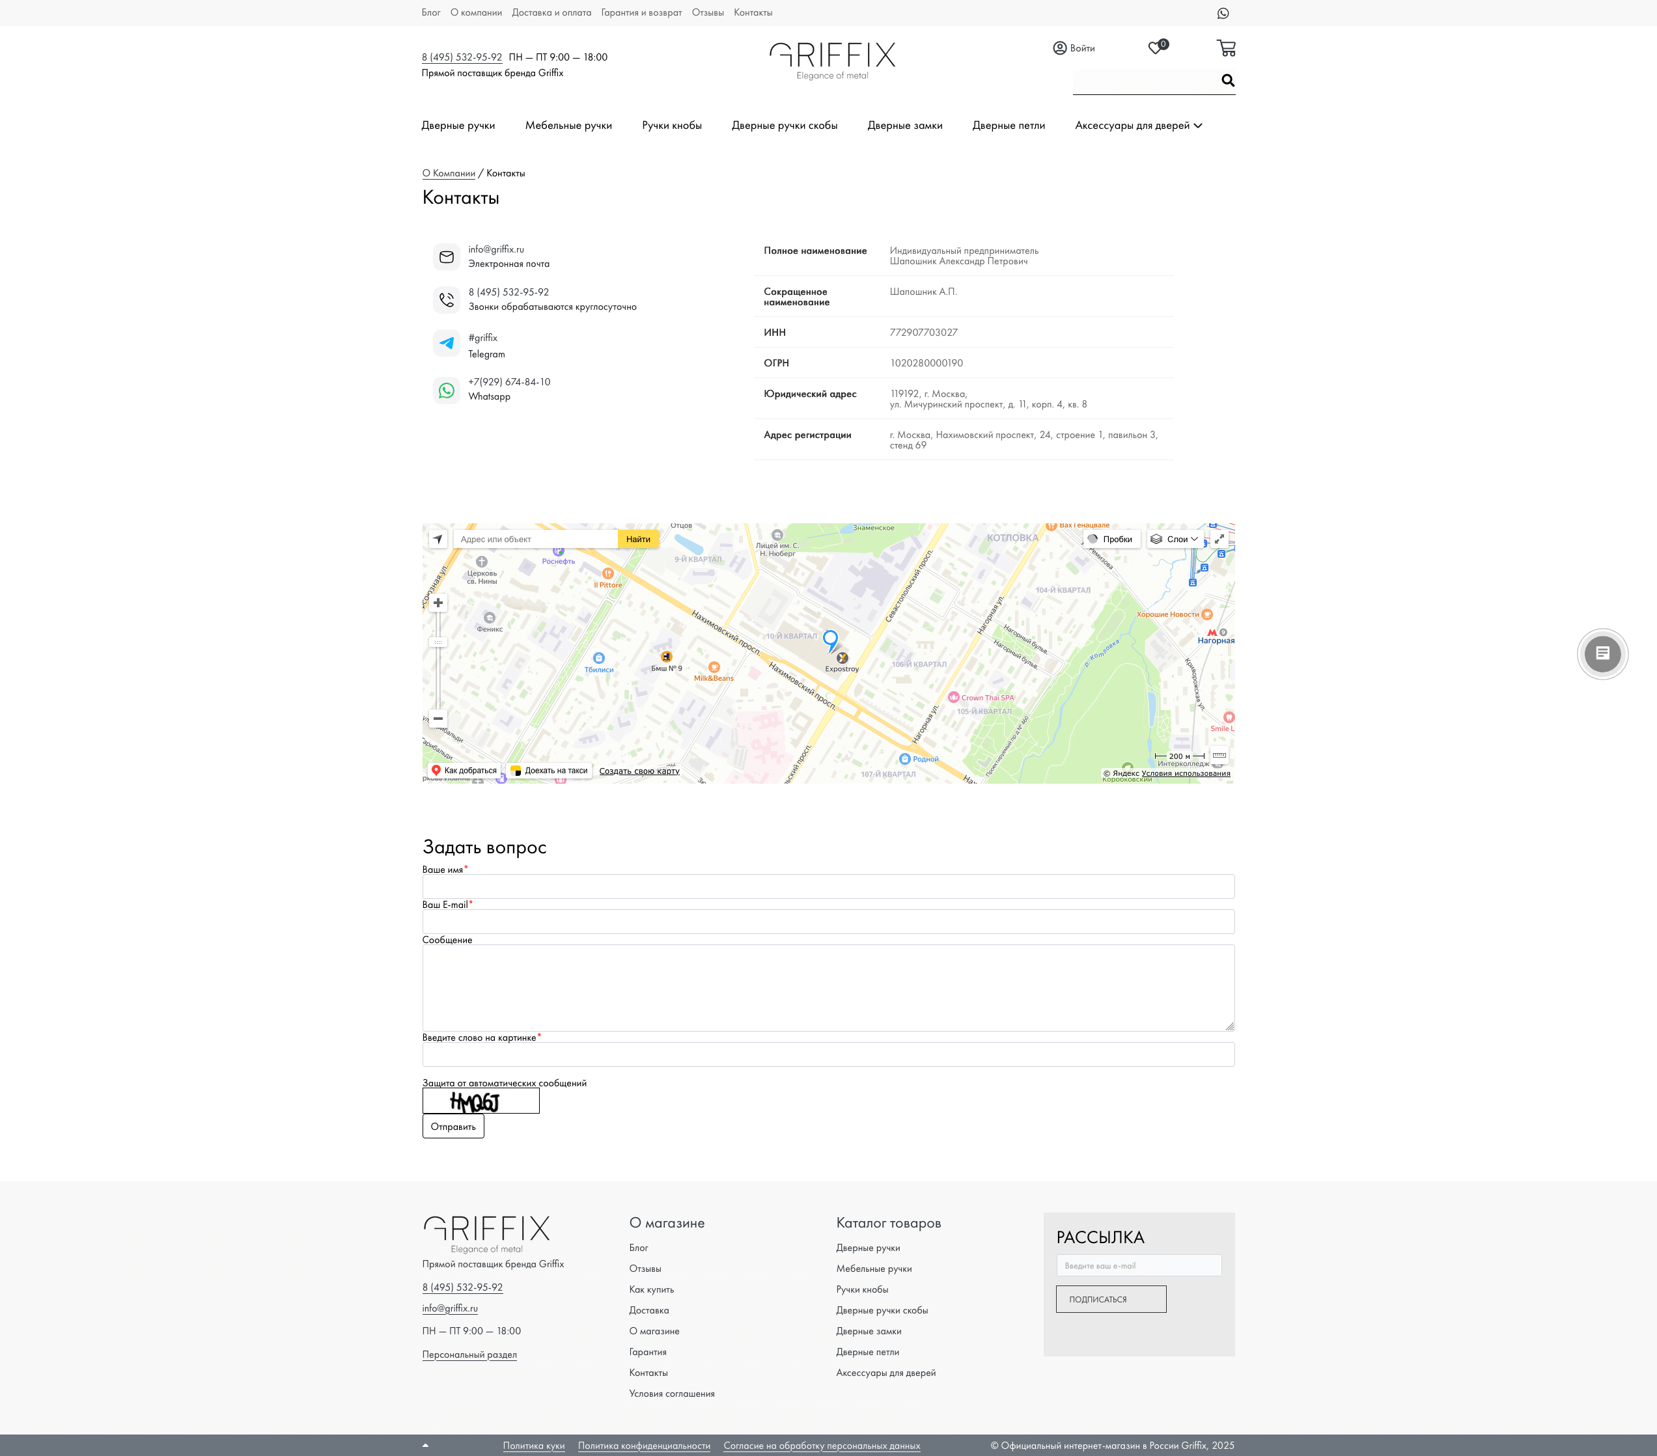Click the Отправить submit button
The width and height of the screenshot is (1657, 1456).
[x=453, y=1126]
